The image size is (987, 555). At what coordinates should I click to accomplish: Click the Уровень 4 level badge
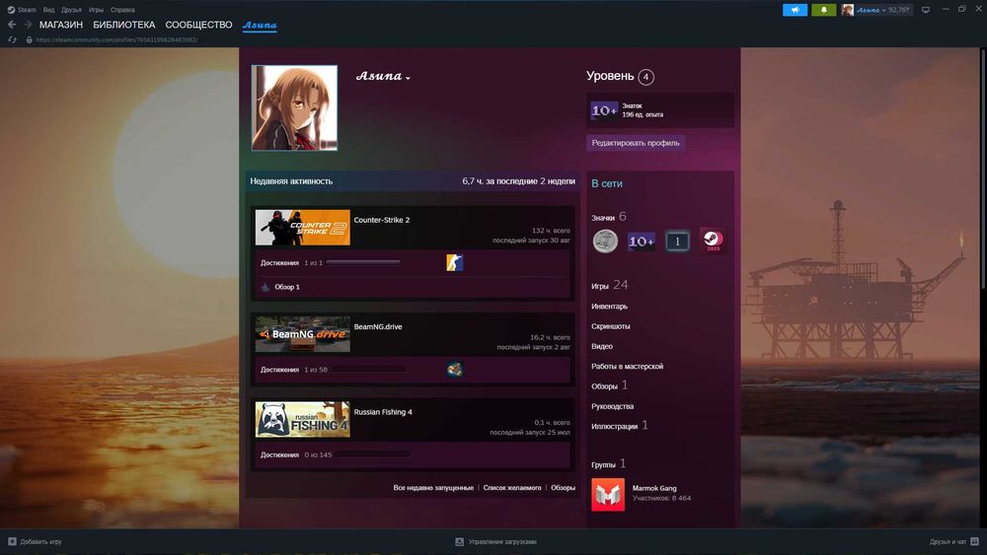tap(645, 77)
